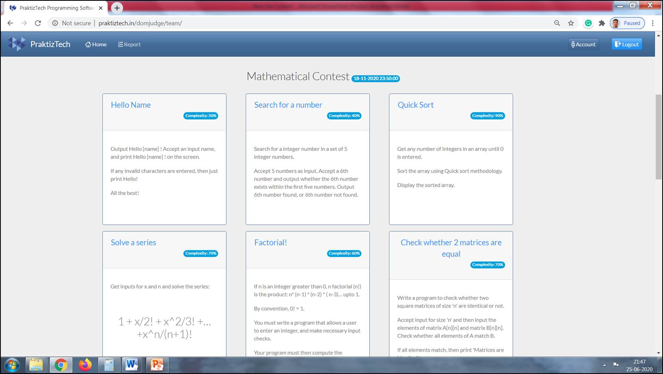
Task: Open the Windows Start menu
Action: (12, 365)
